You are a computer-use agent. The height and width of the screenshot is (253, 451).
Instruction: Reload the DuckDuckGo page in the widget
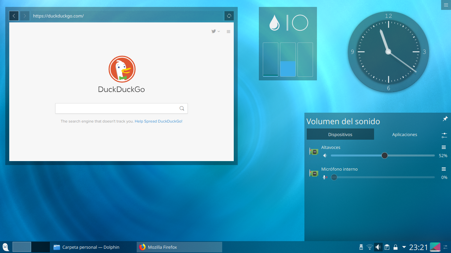(229, 16)
